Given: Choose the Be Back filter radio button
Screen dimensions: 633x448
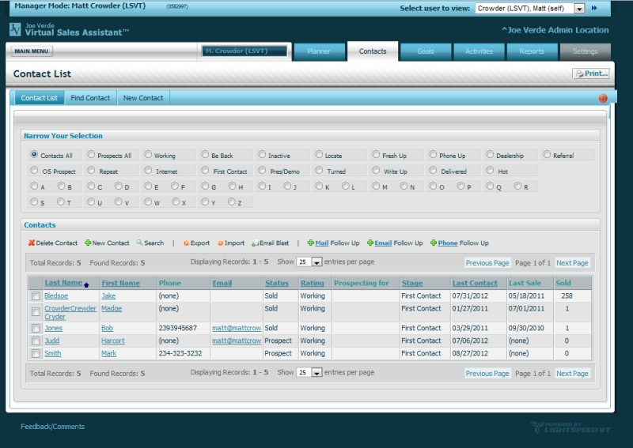Looking at the screenshot, I should (205, 155).
